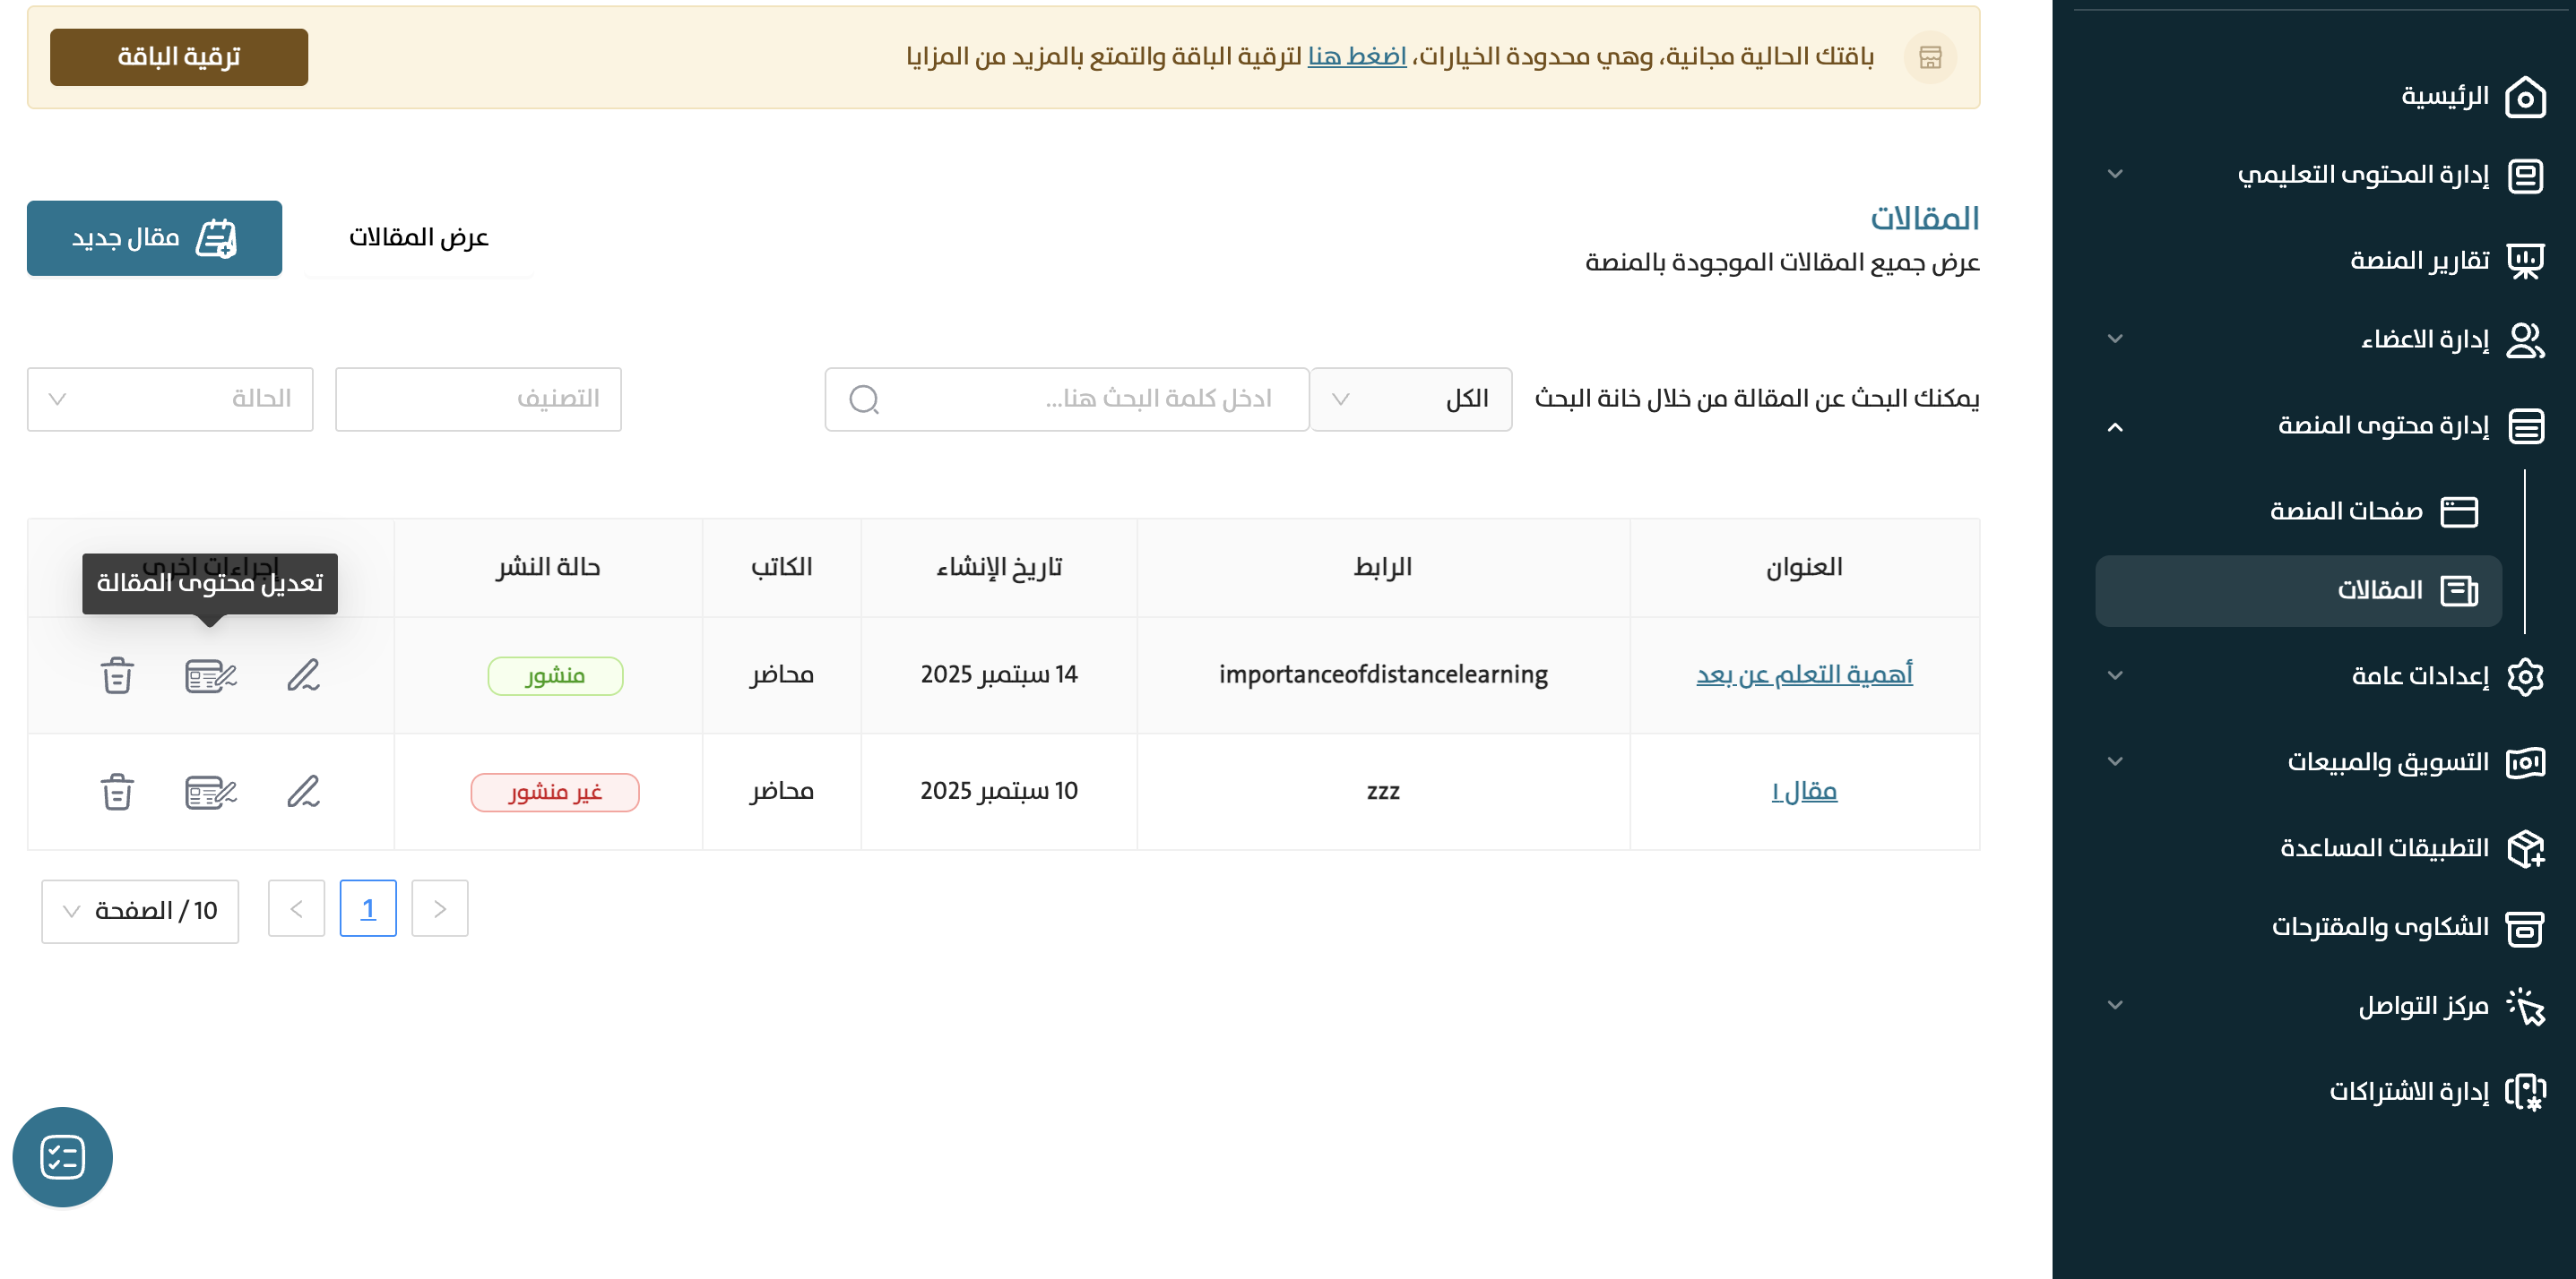Click the 'مقال جديد' button

pos(154,238)
